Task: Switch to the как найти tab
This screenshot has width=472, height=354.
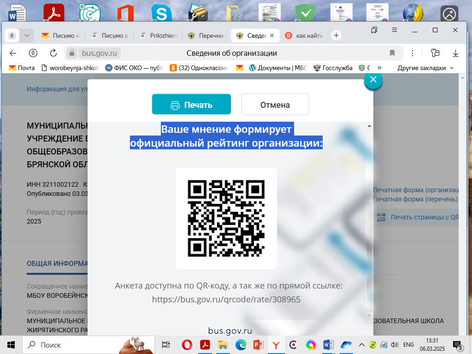Action: (305, 35)
